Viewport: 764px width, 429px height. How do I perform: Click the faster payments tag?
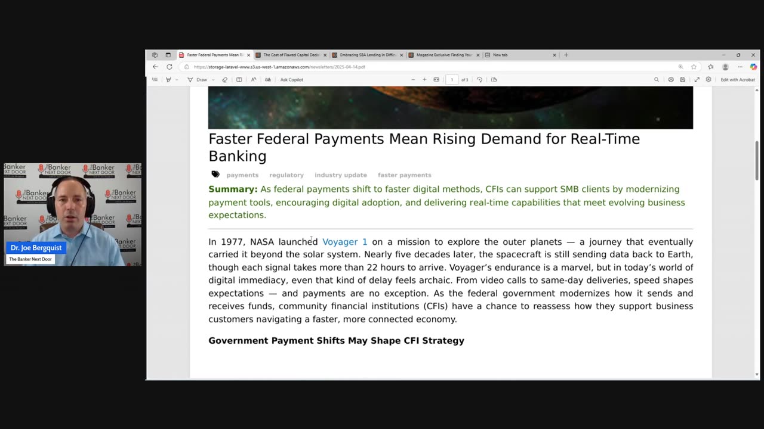pos(405,175)
